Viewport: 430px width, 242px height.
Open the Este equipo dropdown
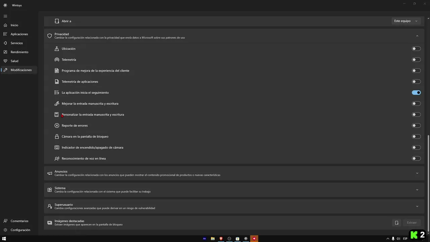[406, 21]
